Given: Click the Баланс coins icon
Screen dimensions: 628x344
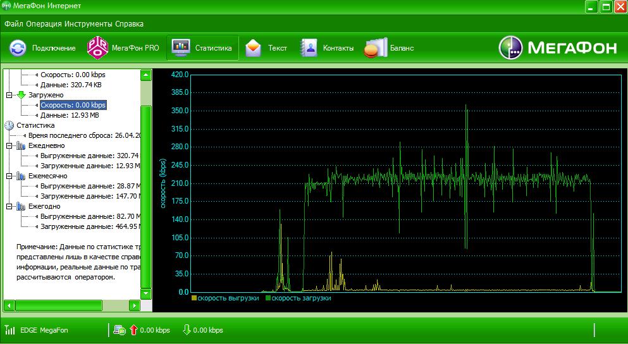Looking at the screenshot, I should [374, 48].
